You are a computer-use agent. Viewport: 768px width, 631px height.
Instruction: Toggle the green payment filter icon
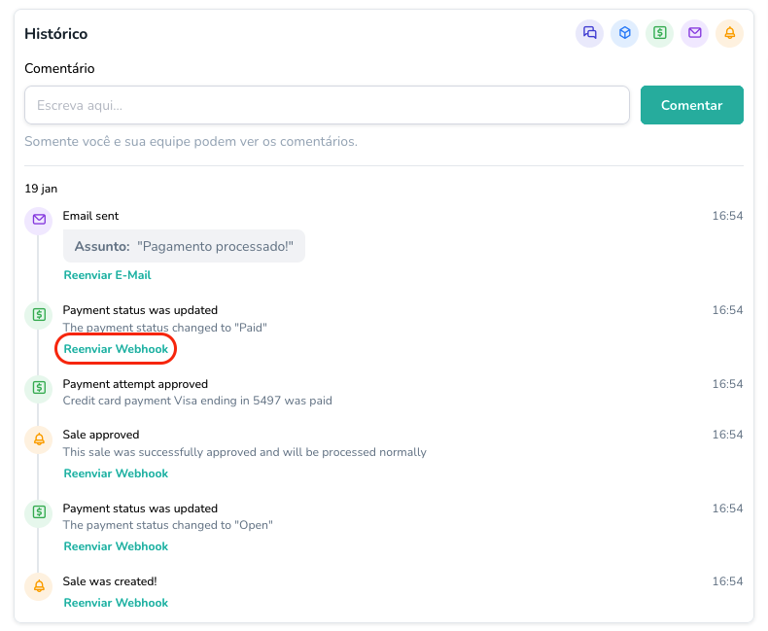660,33
